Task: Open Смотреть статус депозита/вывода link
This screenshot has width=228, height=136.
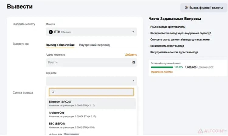Action: coord(180,40)
